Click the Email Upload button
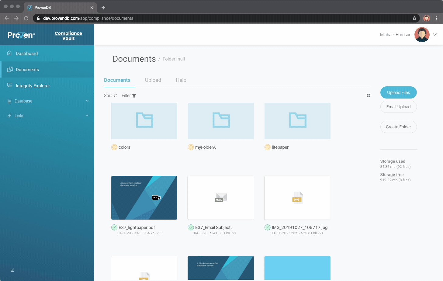Viewport: 443px width, 281px height. point(398,107)
